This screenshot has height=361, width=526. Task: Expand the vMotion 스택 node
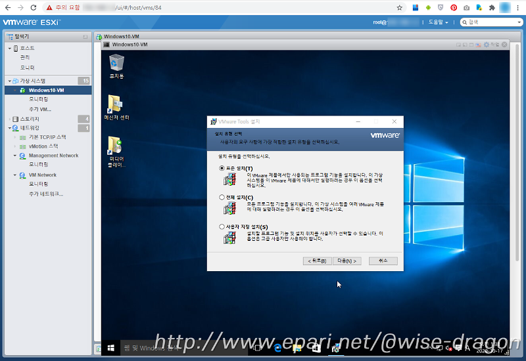[x=14, y=146]
